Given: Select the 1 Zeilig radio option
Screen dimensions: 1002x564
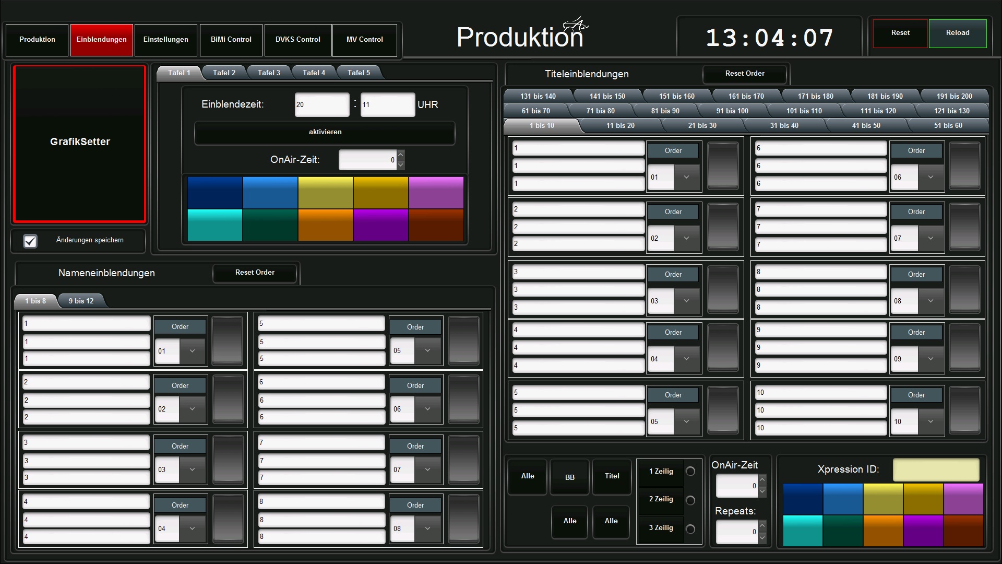Looking at the screenshot, I should coord(690,471).
